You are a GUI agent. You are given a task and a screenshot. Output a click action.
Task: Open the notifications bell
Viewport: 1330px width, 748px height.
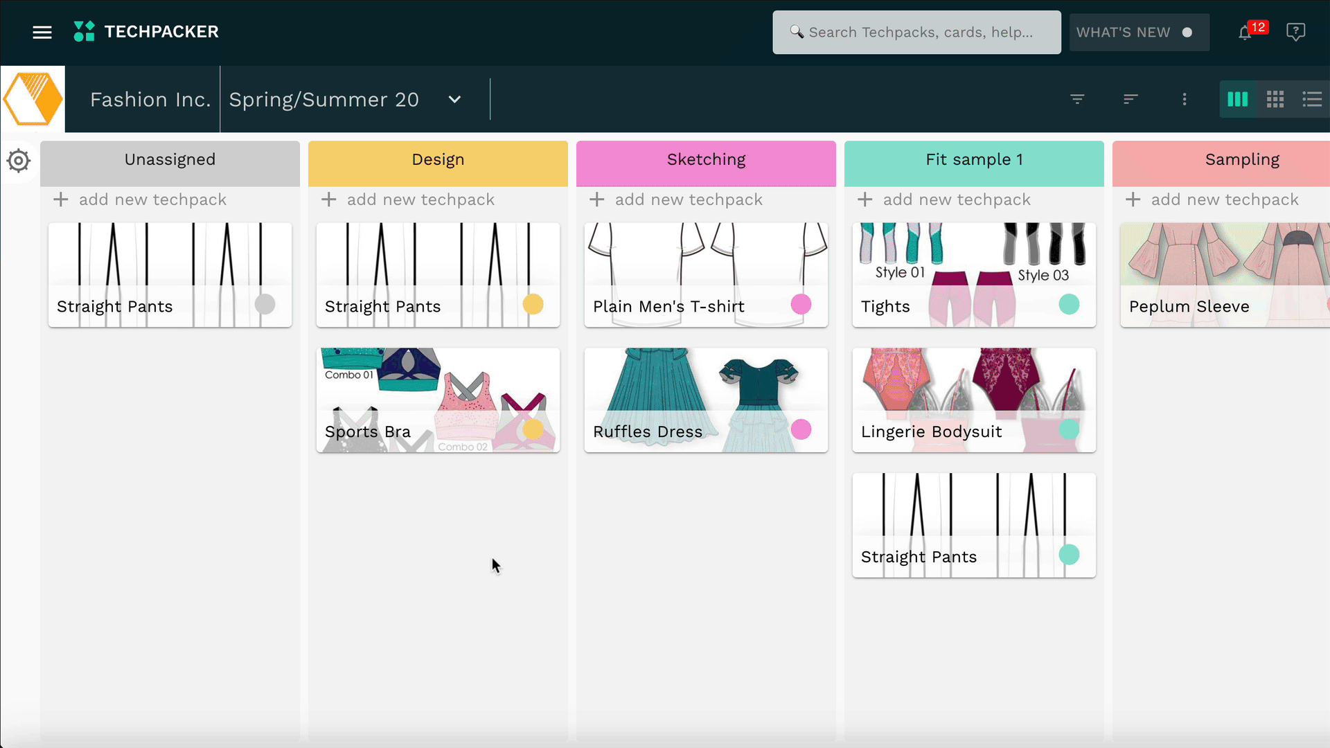pyautogui.click(x=1245, y=33)
